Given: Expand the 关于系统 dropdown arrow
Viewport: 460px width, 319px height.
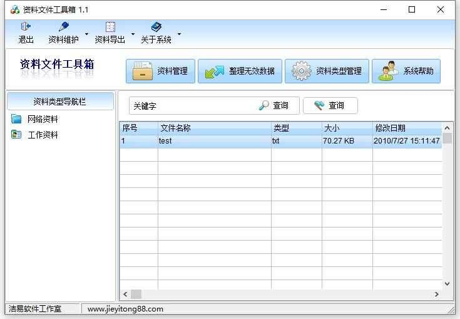Looking at the screenshot, I should coord(179,34).
